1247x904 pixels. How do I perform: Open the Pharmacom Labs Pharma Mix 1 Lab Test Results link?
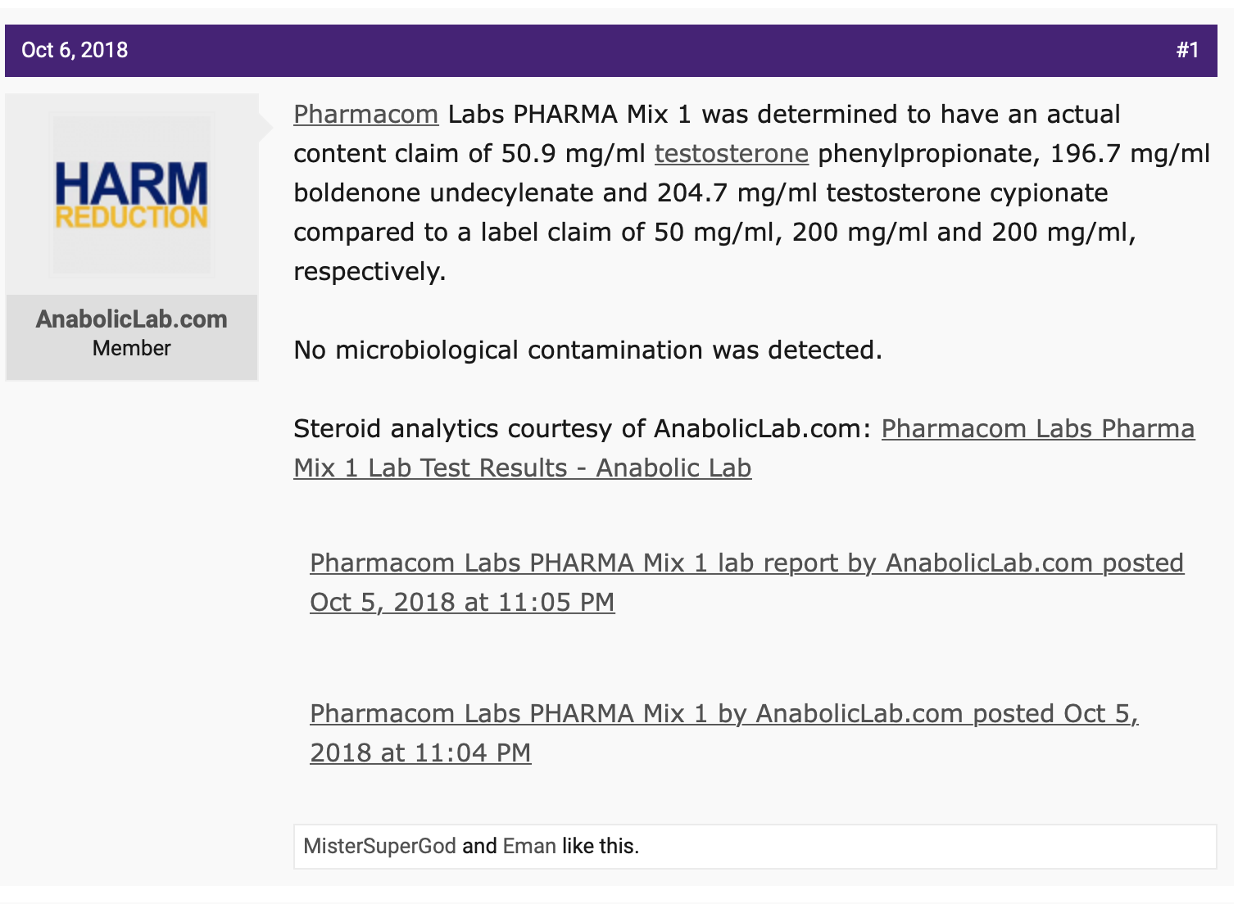(744, 448)
